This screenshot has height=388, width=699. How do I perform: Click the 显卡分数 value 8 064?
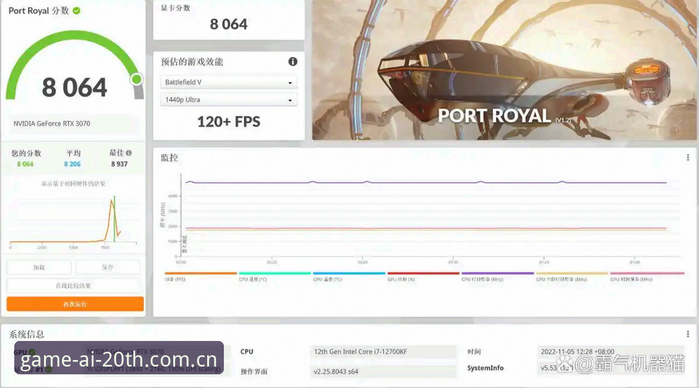(229, 24)
